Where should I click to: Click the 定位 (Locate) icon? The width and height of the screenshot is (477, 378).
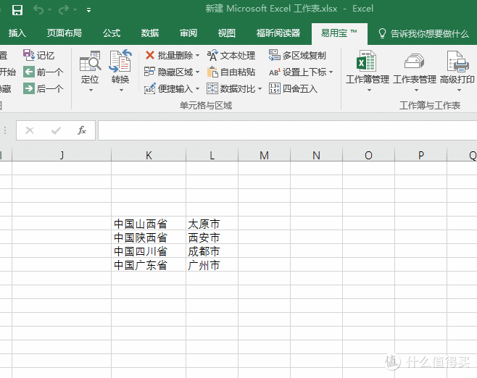90,63
